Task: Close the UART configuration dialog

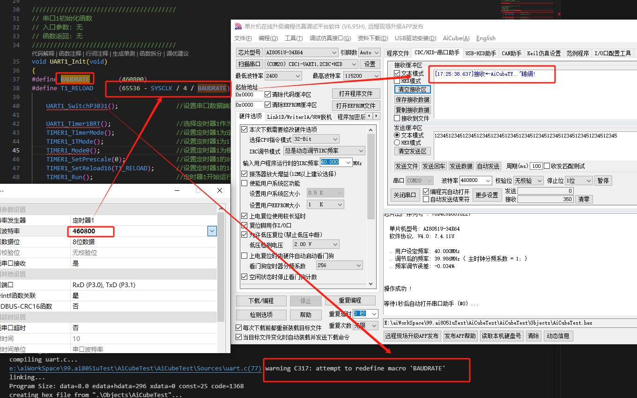Action: 220,190
